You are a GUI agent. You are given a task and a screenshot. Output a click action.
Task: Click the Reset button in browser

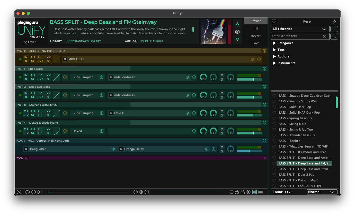tap(307, 22)
